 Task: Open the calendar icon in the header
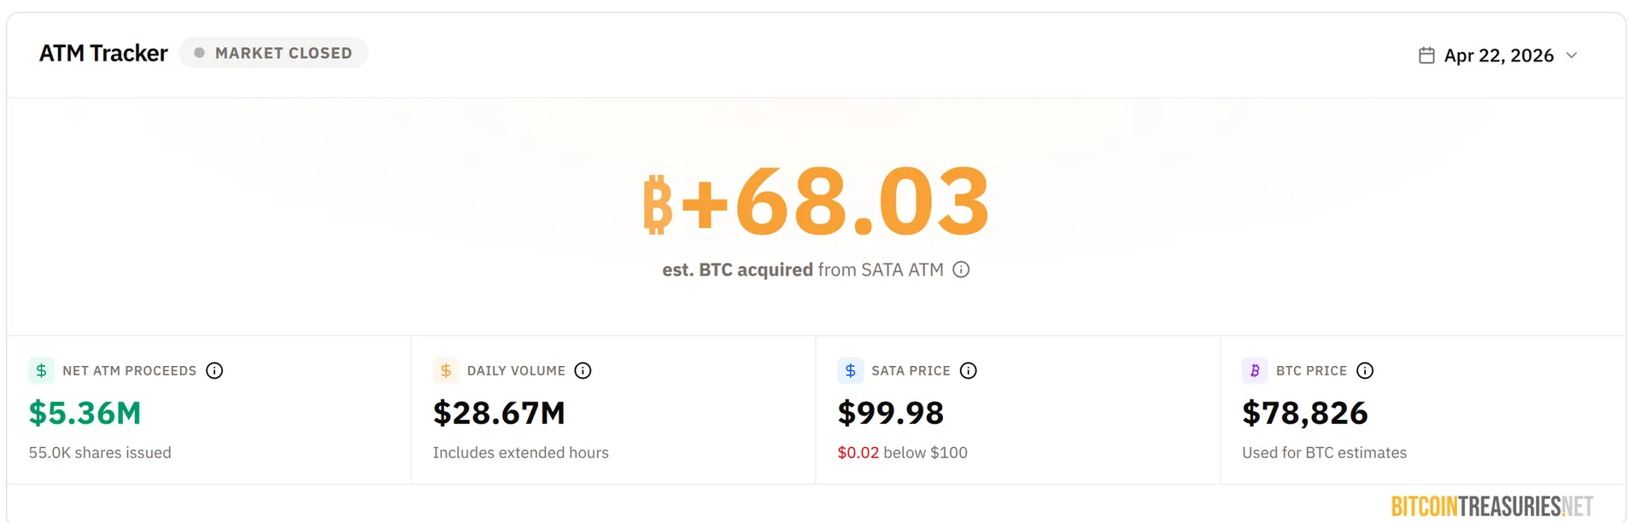point(1426,55)
